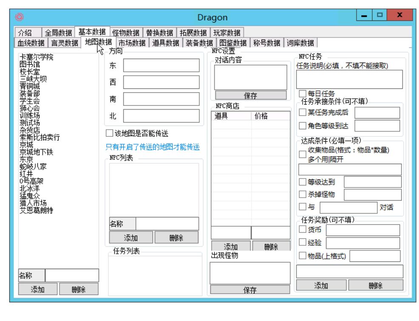Viewport: 419px width, 321px height.
Task: Tick the 经验 reward checkbox
Action: pyautogui.click(x=302, y=242)
